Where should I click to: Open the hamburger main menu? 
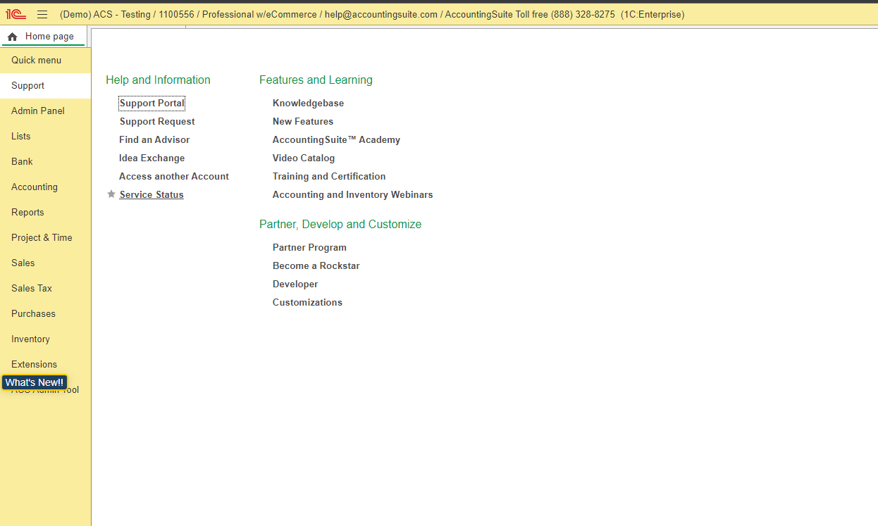[42, 14]
